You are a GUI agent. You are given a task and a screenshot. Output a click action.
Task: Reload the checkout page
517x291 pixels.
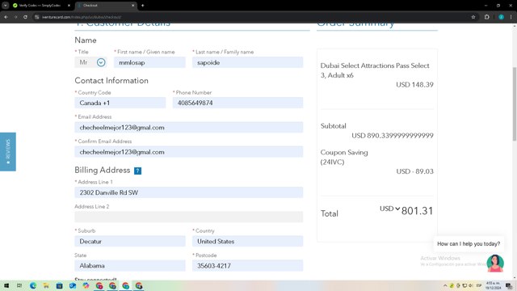[25, 17]
